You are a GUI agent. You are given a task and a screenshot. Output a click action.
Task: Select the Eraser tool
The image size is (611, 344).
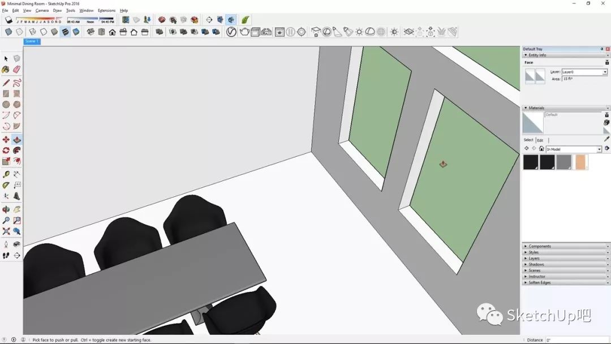[x=17, y=70]
